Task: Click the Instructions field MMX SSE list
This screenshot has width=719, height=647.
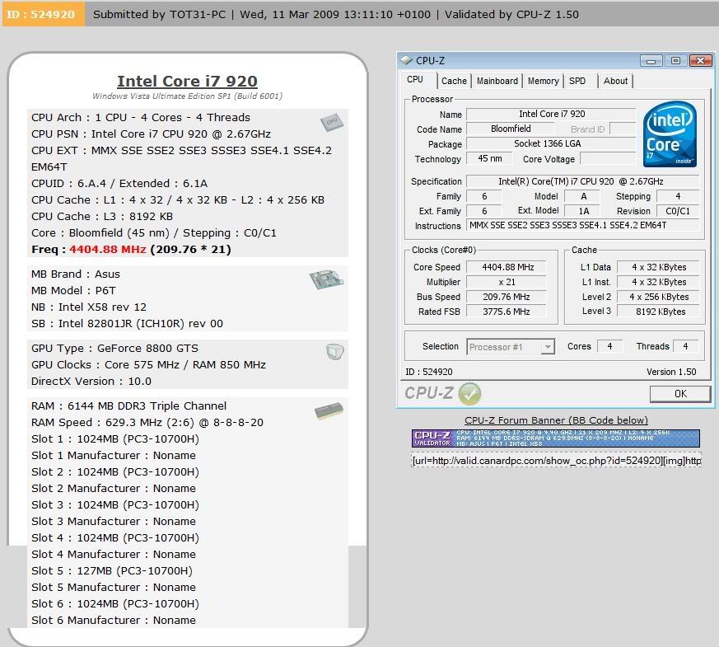Action: (583, 225)
